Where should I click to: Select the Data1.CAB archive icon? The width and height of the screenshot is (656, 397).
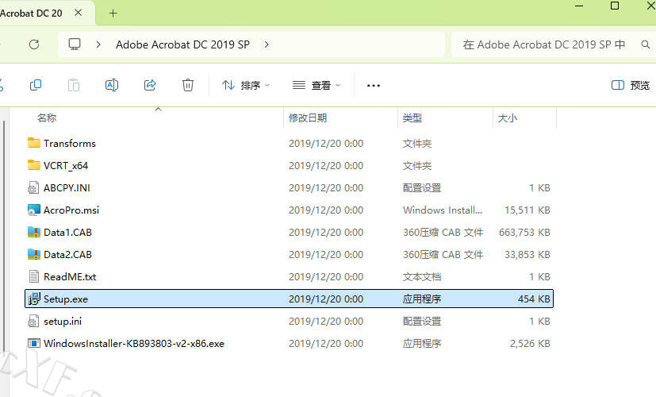click(x=34, y=232)
